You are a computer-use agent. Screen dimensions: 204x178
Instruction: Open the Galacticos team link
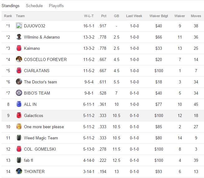pos(34,115)
